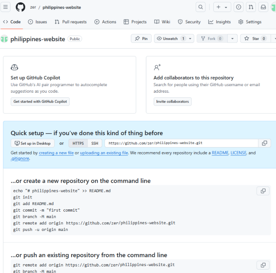Open the fork options dropdown arrow

(232, 39)
